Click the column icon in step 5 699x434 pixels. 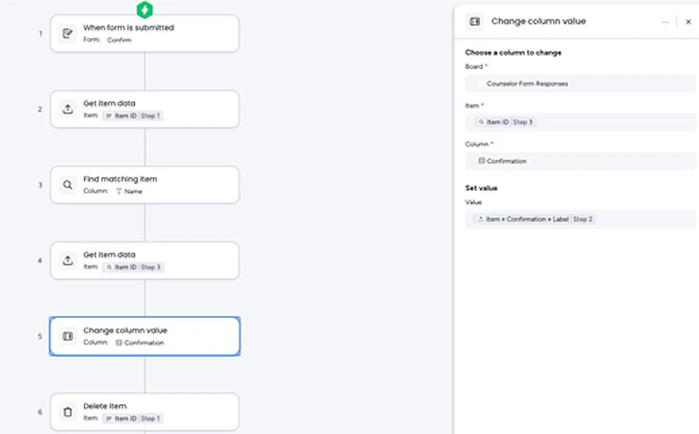tap(68, 336)
